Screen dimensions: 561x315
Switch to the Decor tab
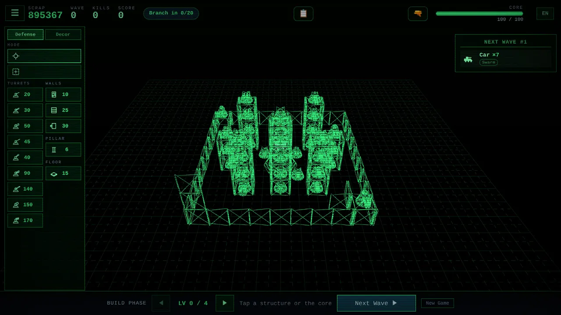point(63,35)
